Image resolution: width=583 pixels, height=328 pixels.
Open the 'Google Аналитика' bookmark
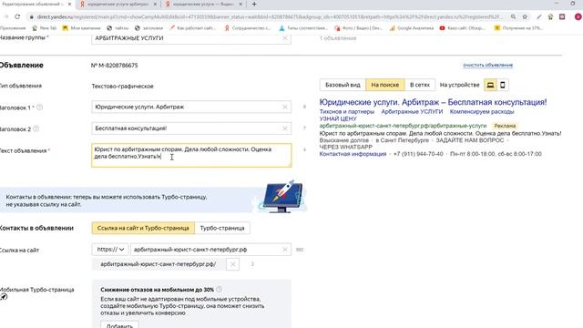point(412,28)
